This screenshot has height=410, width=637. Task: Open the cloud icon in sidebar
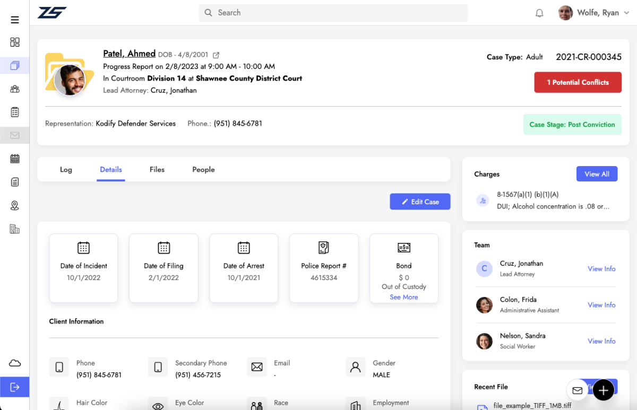(x=15, y=363)
